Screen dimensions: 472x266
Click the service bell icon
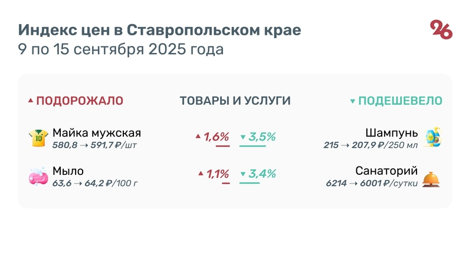pyautogui.click(x=434, y=177)
